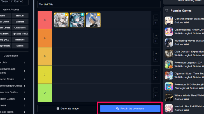Open Honkai: Star Rail walkthrough link
Image resolution: width=204 pixels, height=114 pixels.
(x=189, y=108)
